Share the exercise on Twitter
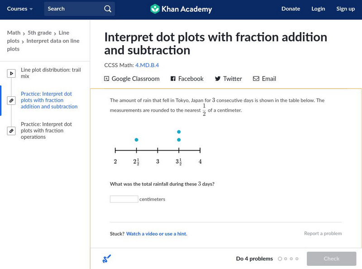The width and height of the screenshot is (362, 269). point(229,79)
